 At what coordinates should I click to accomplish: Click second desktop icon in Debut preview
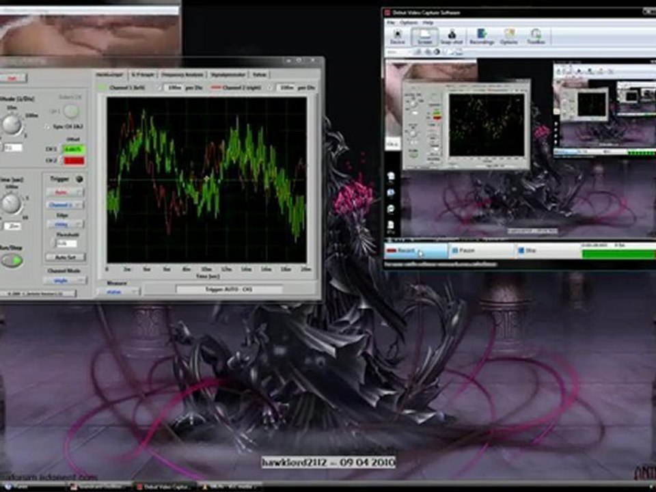pos(391,193)
